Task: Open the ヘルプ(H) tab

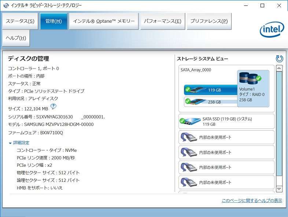Action: (16, 38)
